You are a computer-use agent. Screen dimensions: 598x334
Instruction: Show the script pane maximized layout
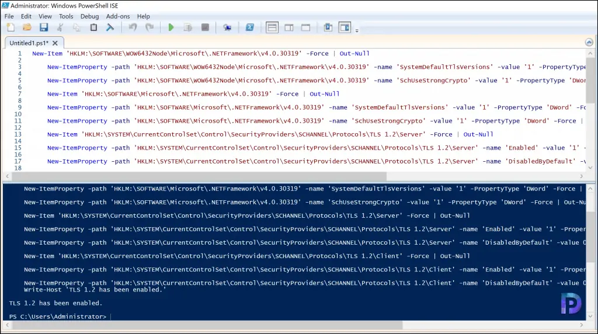pos(306,27)
